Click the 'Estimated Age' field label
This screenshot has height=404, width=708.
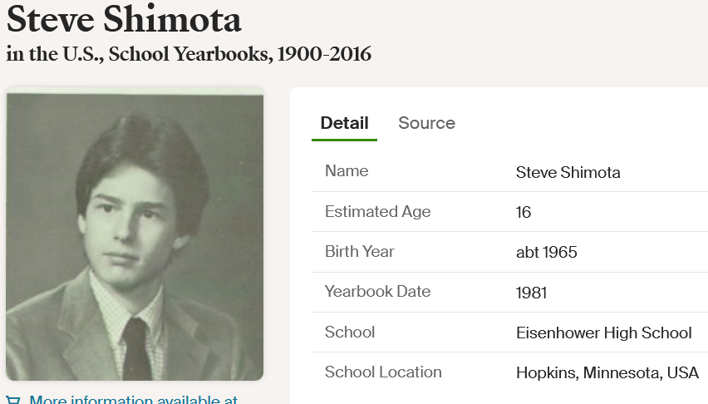coord(377,212)
